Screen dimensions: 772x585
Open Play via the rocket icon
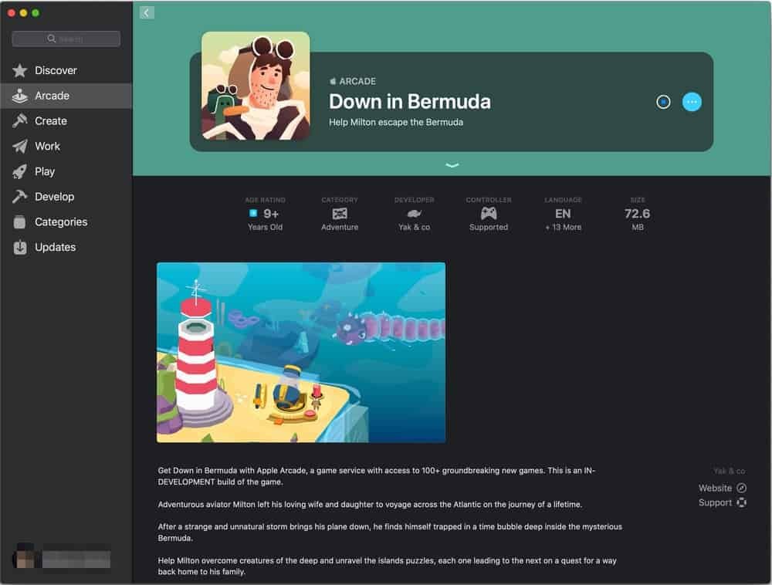pyautogui.click(x=20, y=171)
